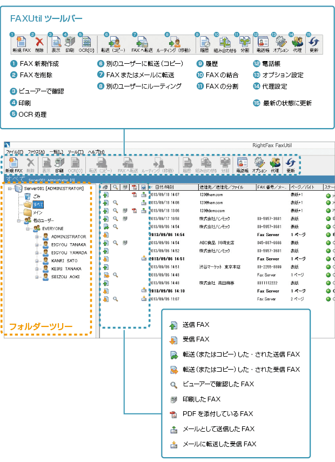Open the ヘルプ(H) menu
The height and width of the screenshot is (462, 335).
point(96,152)
